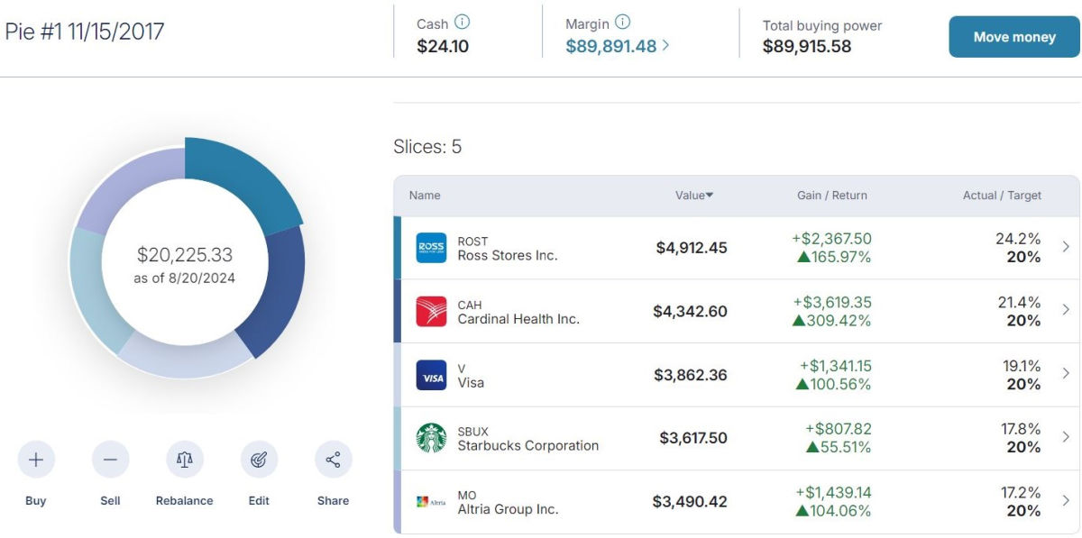Click the CAH actual 21.4% figure
Image resolution: width=1082 pixels, height=538 pixels.
[x=1020, y=302]
